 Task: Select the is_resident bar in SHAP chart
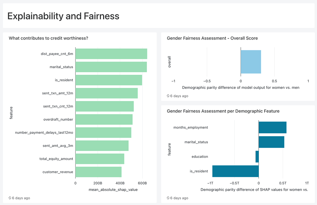tap(109, 80)
